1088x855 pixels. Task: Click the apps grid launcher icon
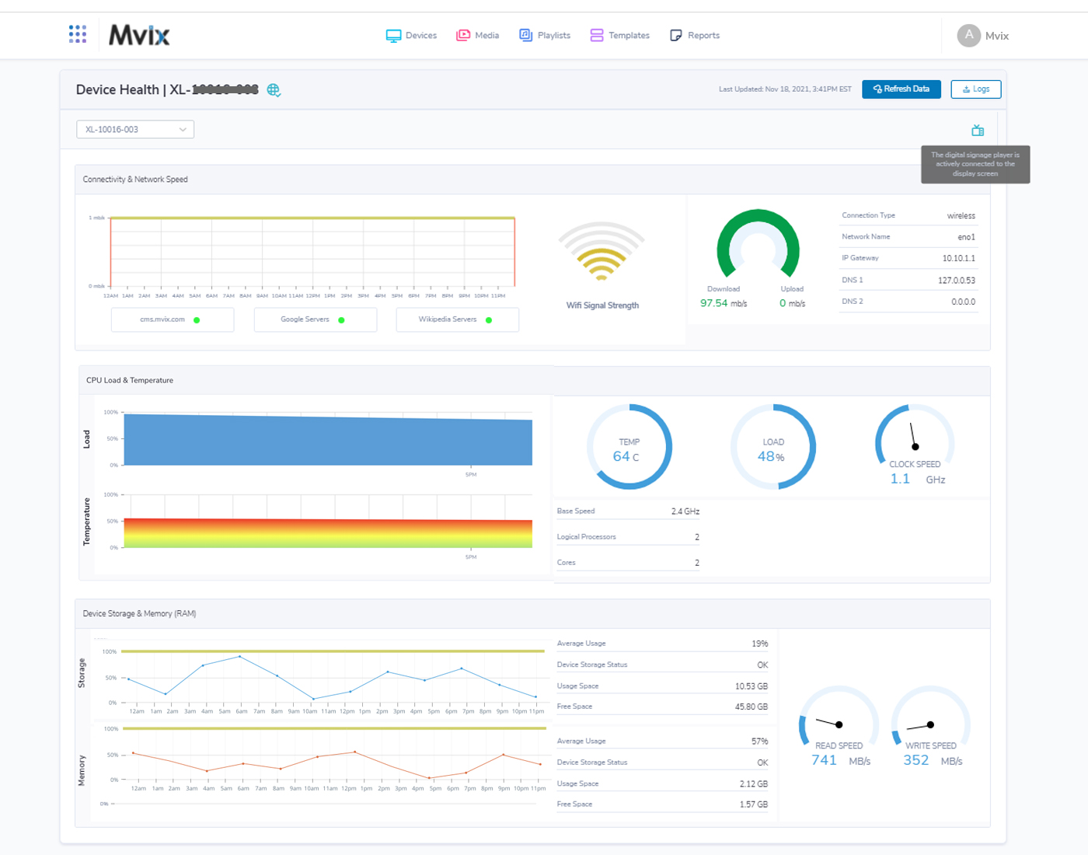coord(77,34)
